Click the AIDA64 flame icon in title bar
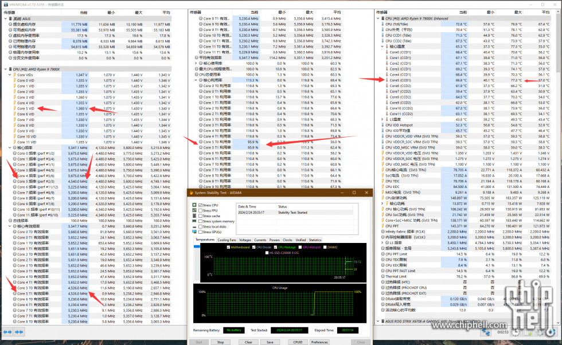The width and height of the screenshot is (562, 345). pyautogui.click(x=192, y=193)
